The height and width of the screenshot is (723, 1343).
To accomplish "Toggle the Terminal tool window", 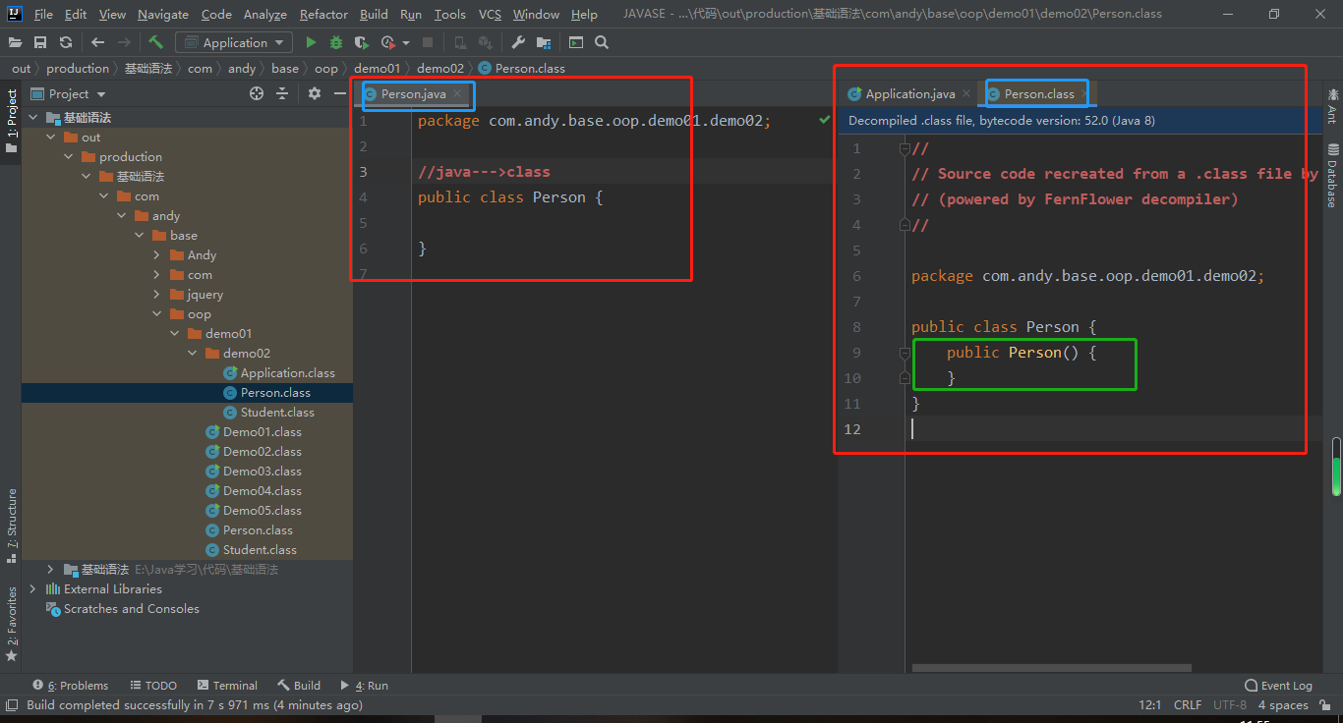I will click(x=227, y=686).
